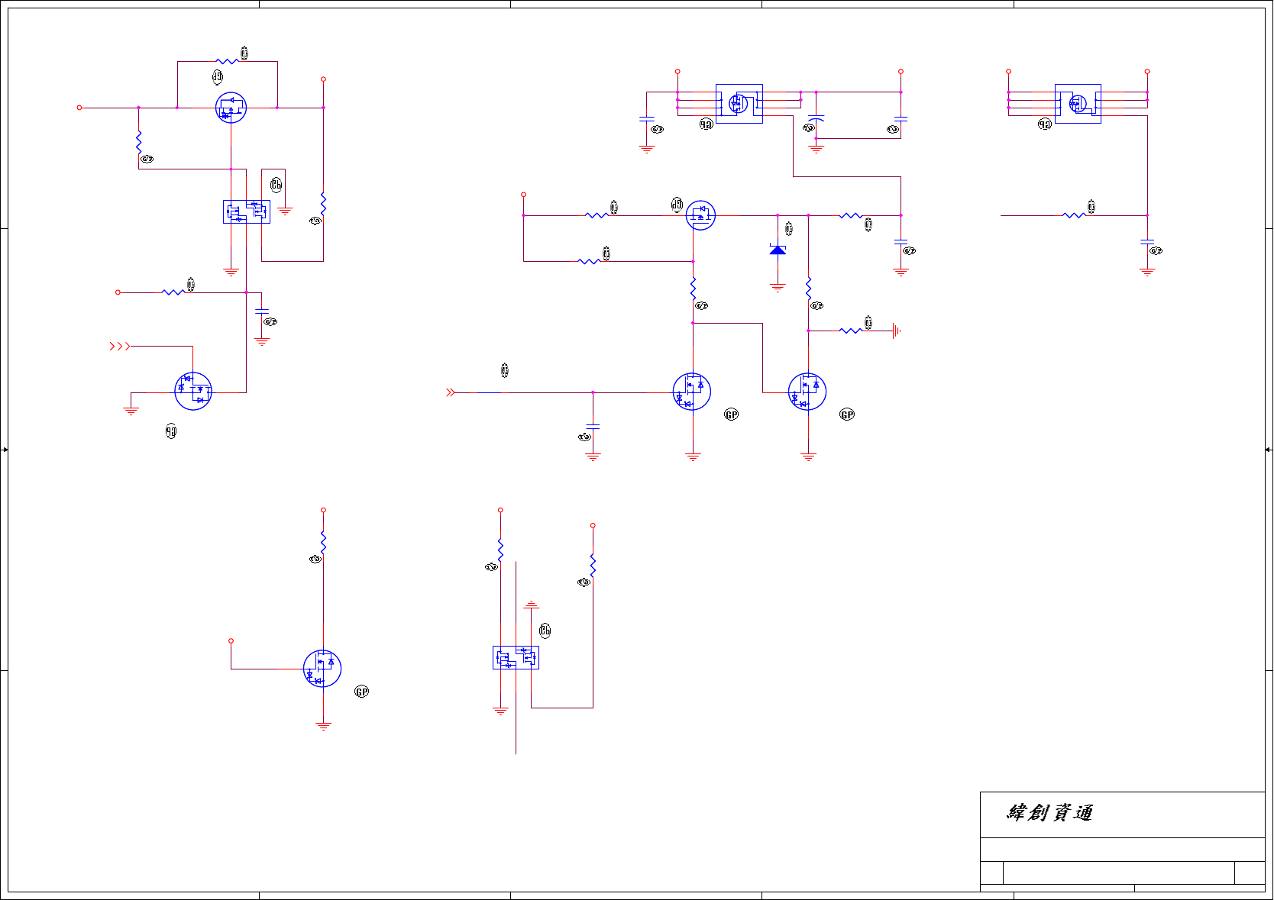Select the dual-transistor rectangular package at bottom
This screenshot has height=900, width=1274.
[516, 658]
